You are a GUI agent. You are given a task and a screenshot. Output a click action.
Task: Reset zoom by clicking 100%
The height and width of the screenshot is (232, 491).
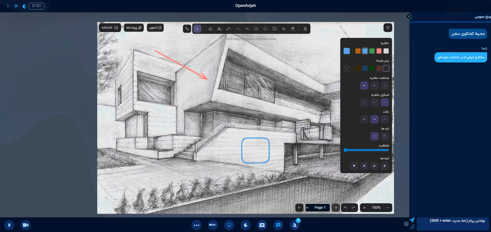click(x=376, y=207)
